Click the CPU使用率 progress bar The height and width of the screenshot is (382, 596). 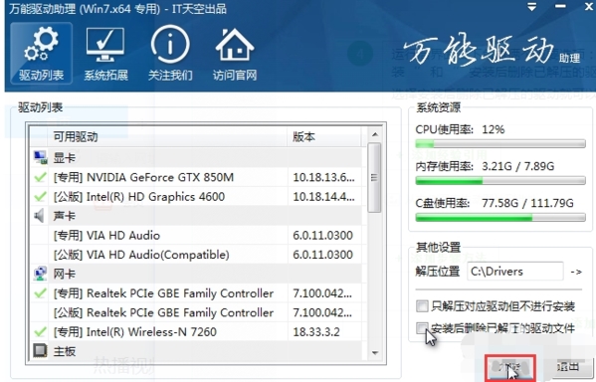[500, 144]
